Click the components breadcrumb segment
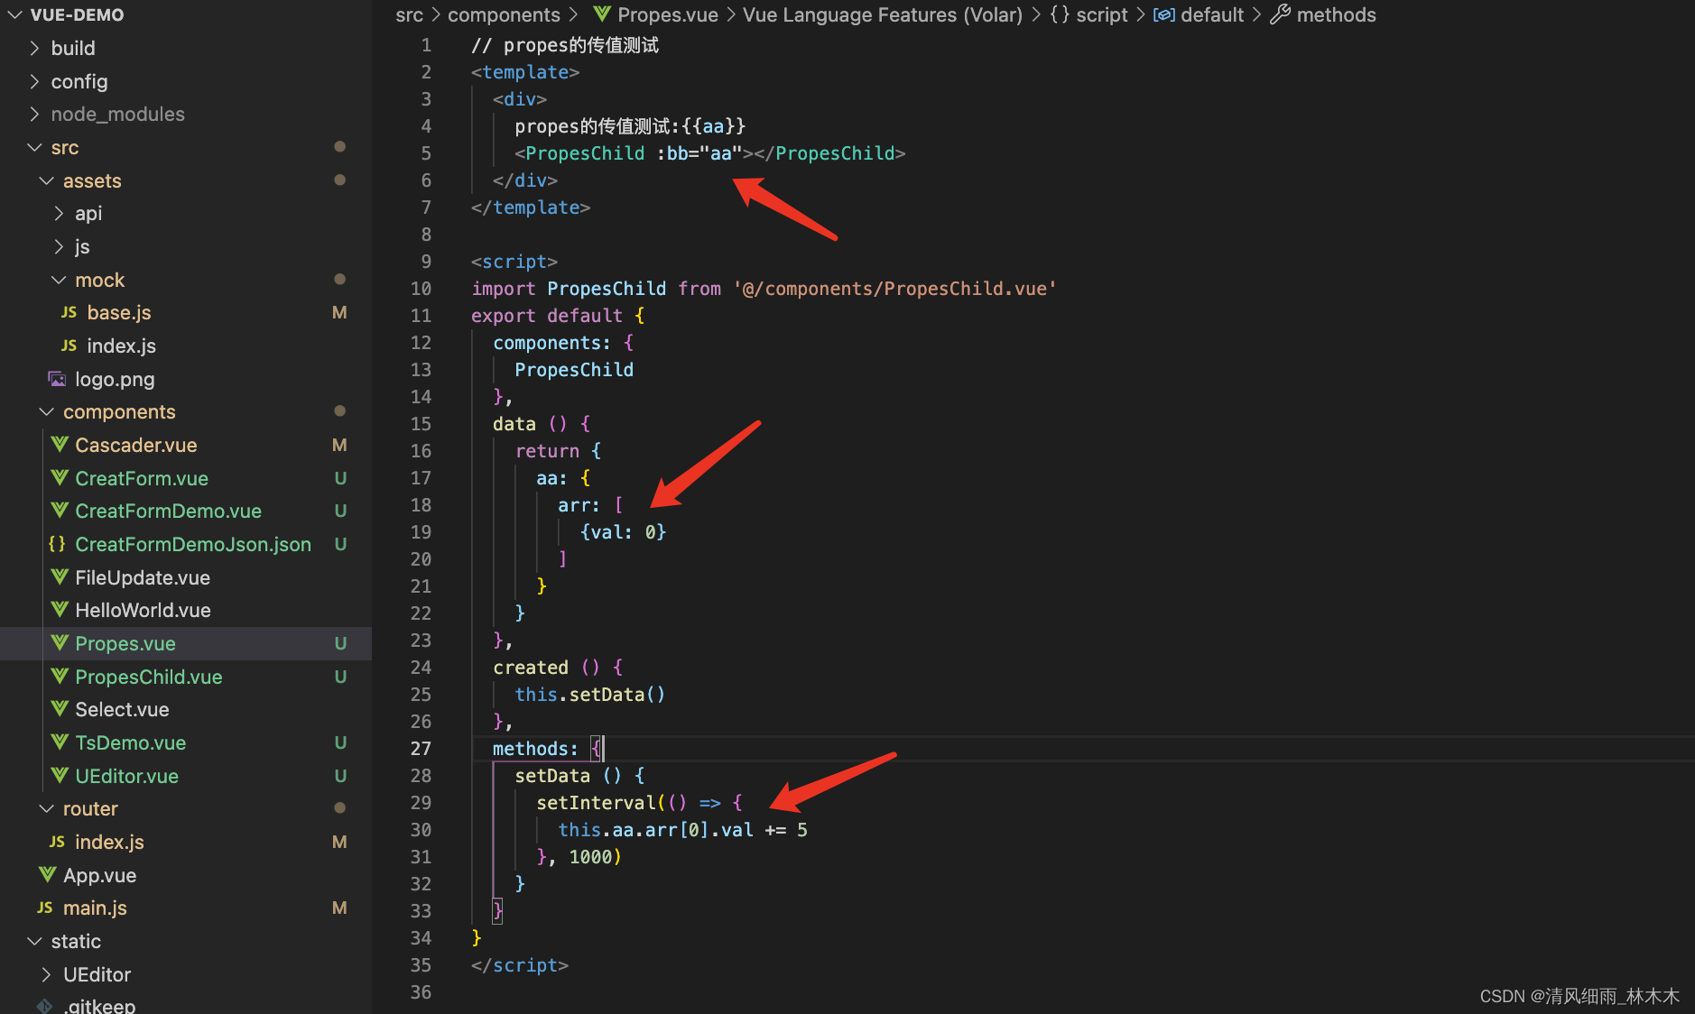This screenshot has width=1695, height=1014. [504, 14]
